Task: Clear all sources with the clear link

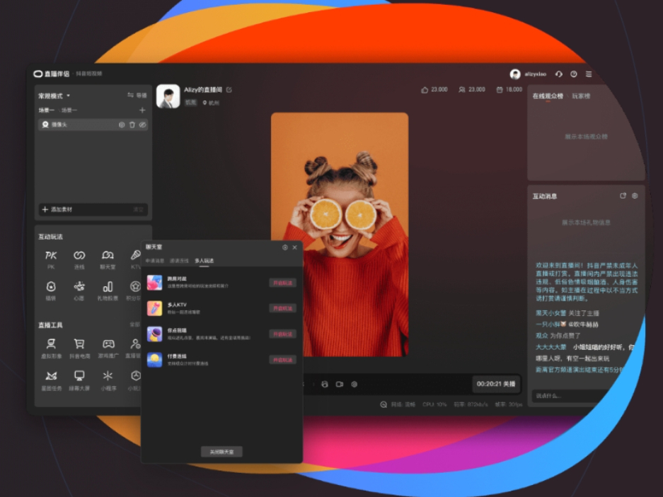Action: [x=138, y=209]
